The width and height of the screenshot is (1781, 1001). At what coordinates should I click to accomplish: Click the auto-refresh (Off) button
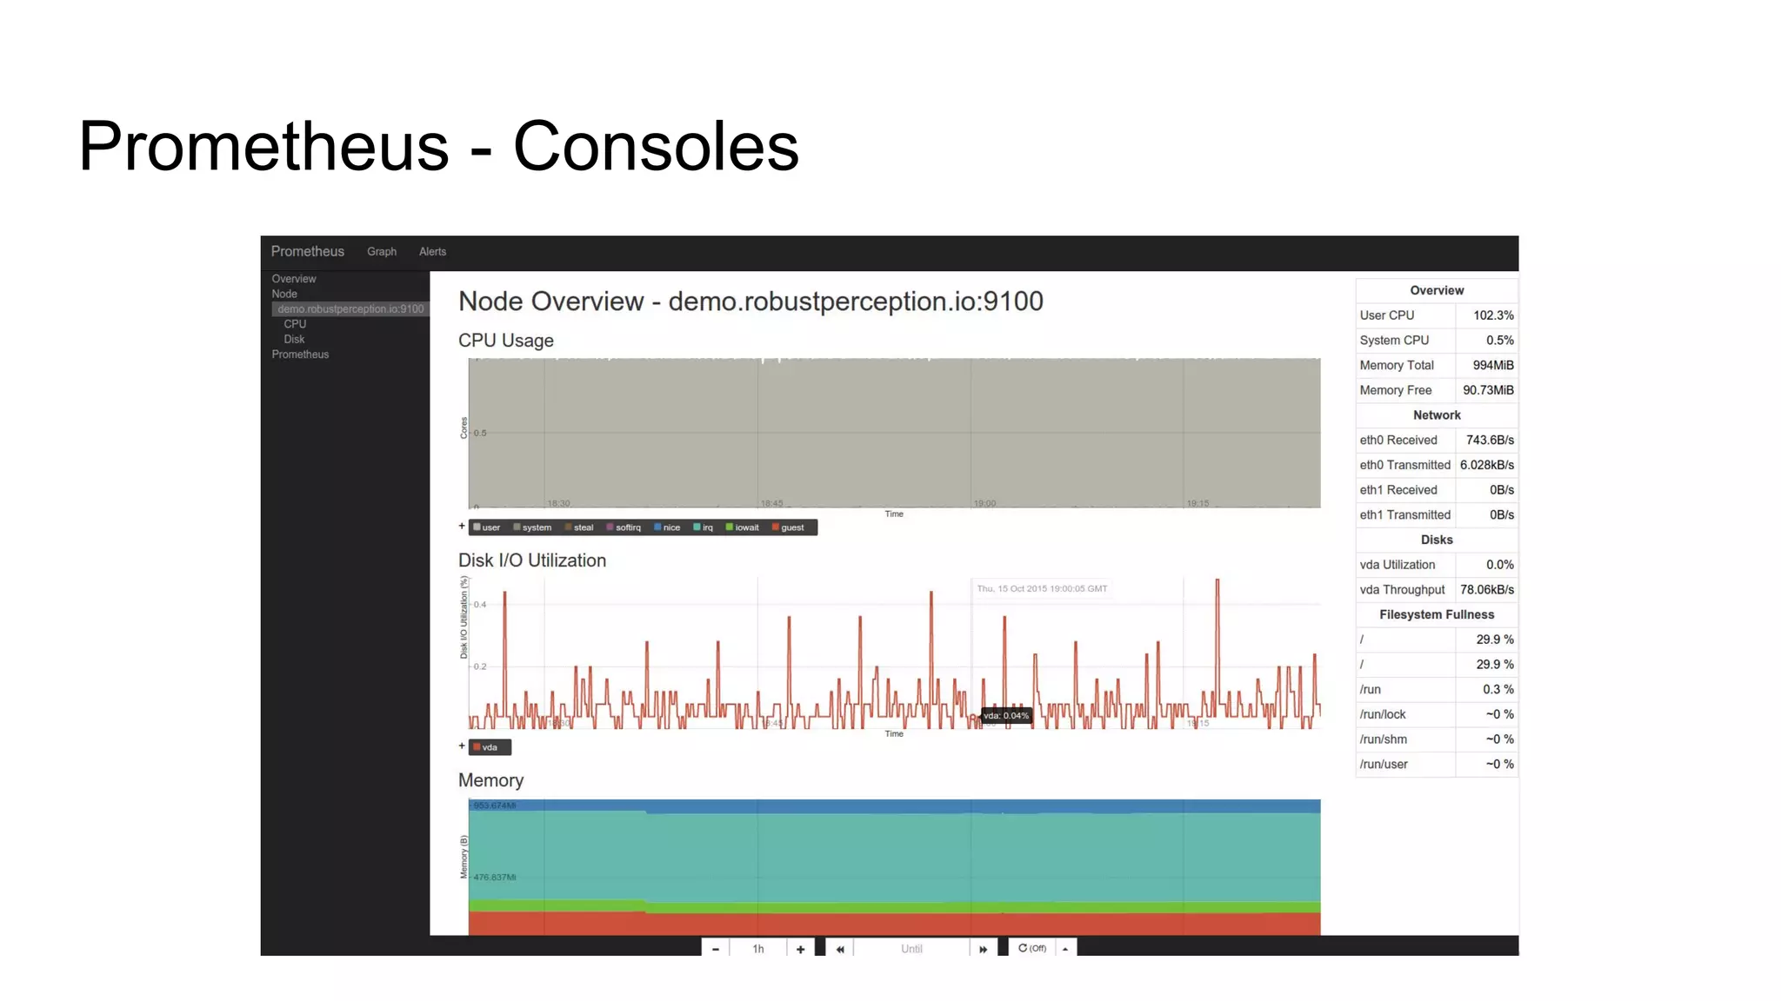tap(1032, 948)
